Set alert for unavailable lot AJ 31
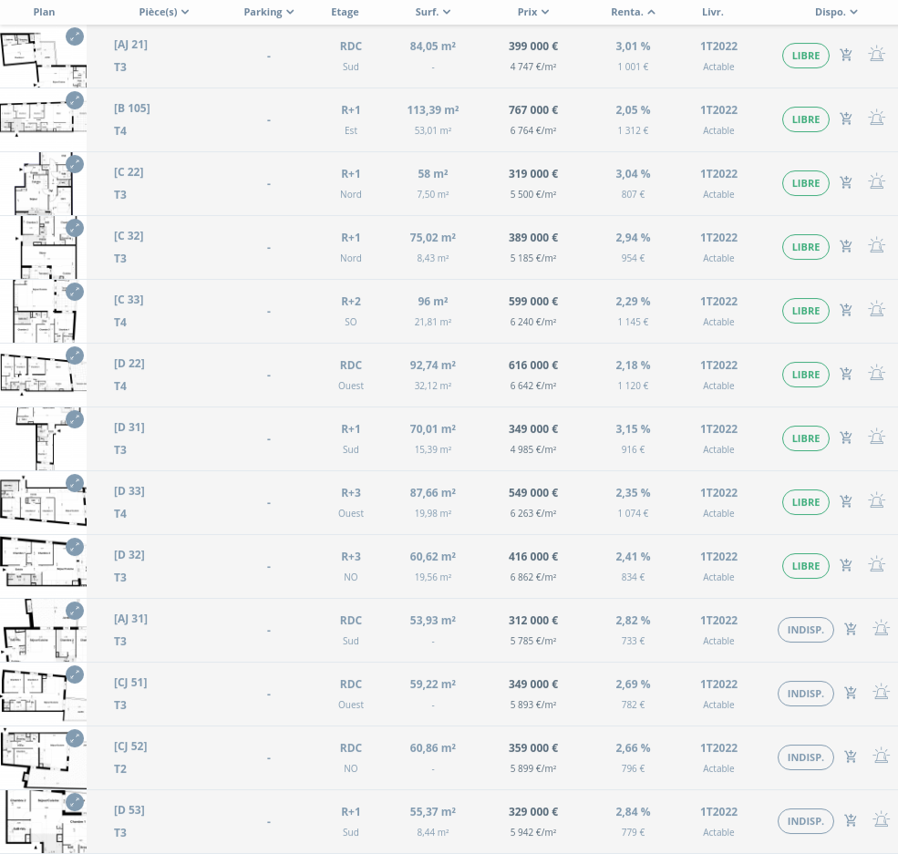This screenshot has width=898, height=854. pyautogui.click(x=881, y=629)
